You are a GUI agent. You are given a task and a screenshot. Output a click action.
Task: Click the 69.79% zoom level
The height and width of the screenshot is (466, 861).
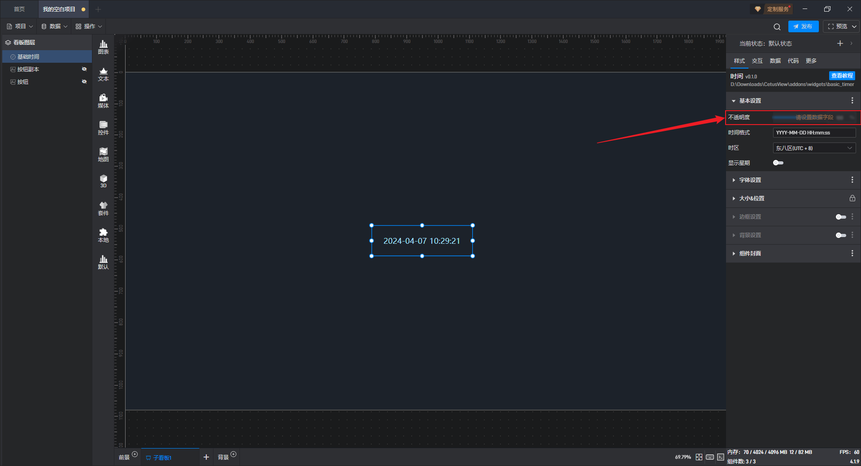[x=683, y=457]
